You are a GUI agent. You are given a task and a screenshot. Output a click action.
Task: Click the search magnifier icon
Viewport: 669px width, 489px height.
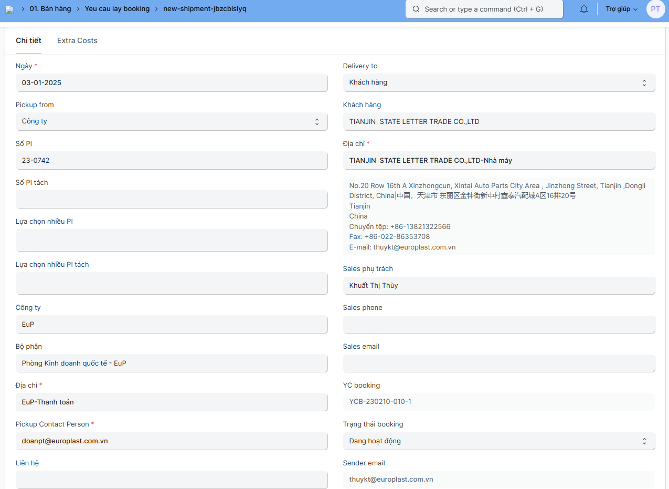(x=416, y=9)
